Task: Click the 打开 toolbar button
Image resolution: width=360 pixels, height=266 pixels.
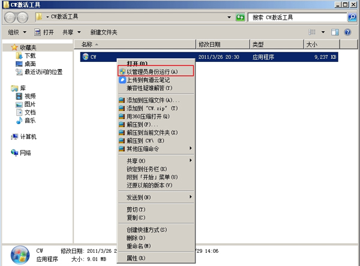Action: pyautogui.click(x=44, y=32)
